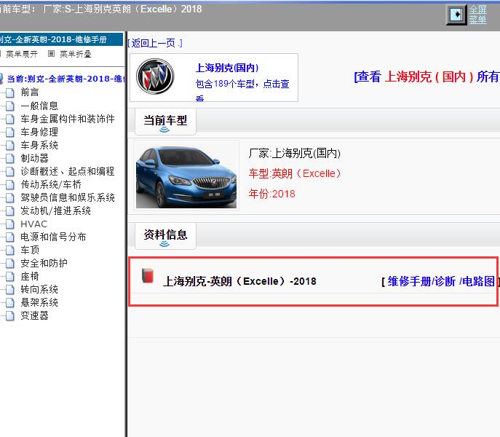Click the Buick logo thumbnail

click(x=155, y=76)
